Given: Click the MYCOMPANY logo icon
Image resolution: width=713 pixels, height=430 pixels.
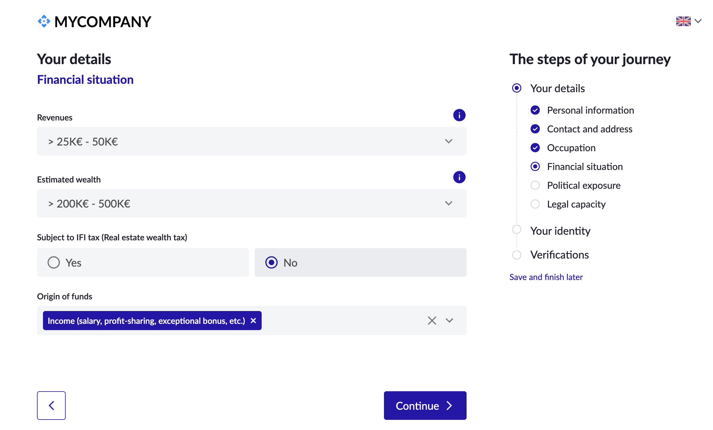Looking at the screenshot, I should click(44, 21).
